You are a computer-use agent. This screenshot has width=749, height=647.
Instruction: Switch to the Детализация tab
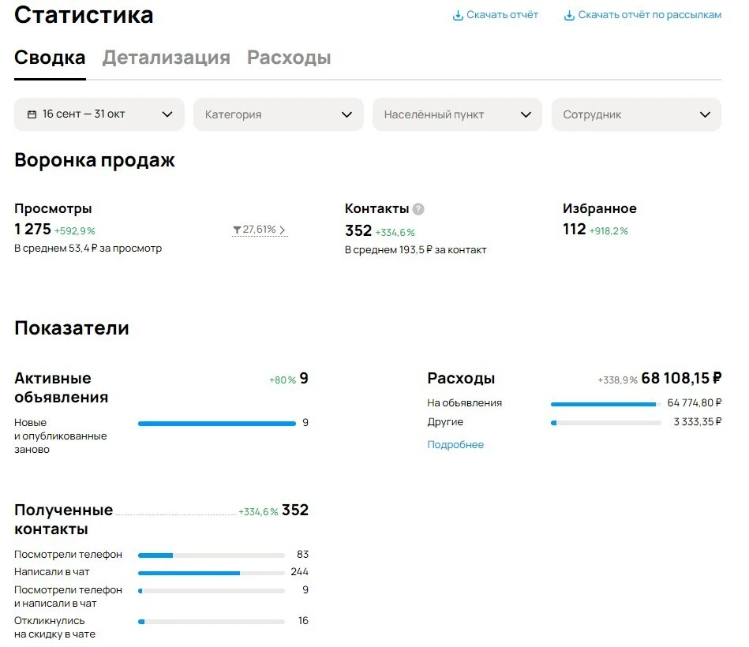167,58
